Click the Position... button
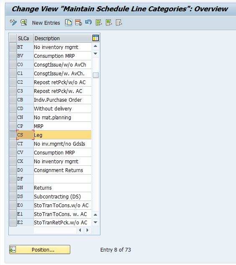The image size is (236, 265). [x=40, y=250]
